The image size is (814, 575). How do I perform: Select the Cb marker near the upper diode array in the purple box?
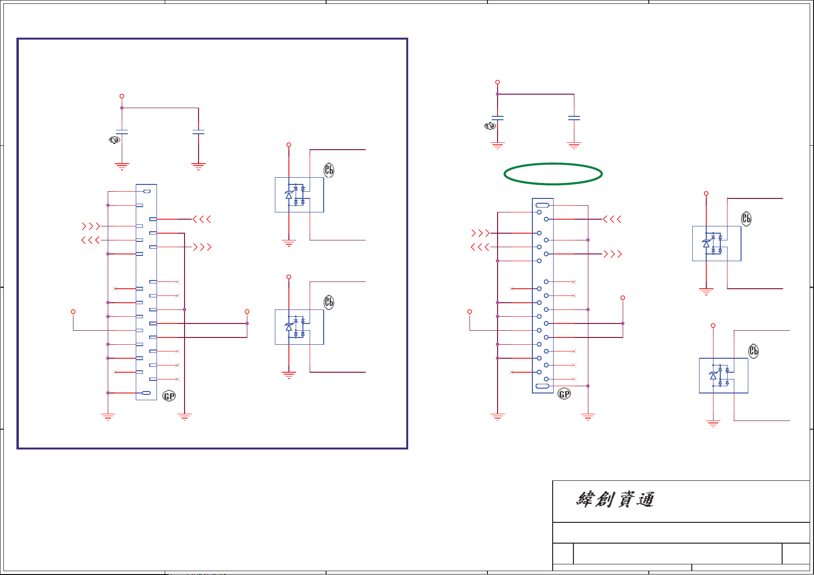tap(329, 170)
